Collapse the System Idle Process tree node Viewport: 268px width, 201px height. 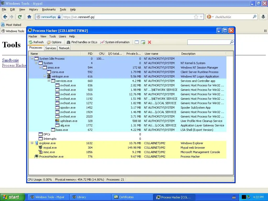click(x=32, y=58)
